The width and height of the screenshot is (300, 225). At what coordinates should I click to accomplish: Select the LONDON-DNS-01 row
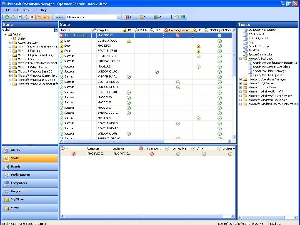[145, 72]
